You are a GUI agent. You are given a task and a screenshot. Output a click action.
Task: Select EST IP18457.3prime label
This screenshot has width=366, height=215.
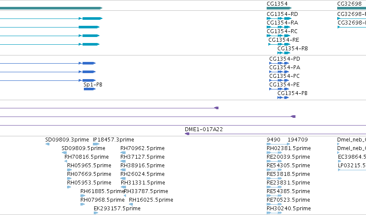pos(114,140)
